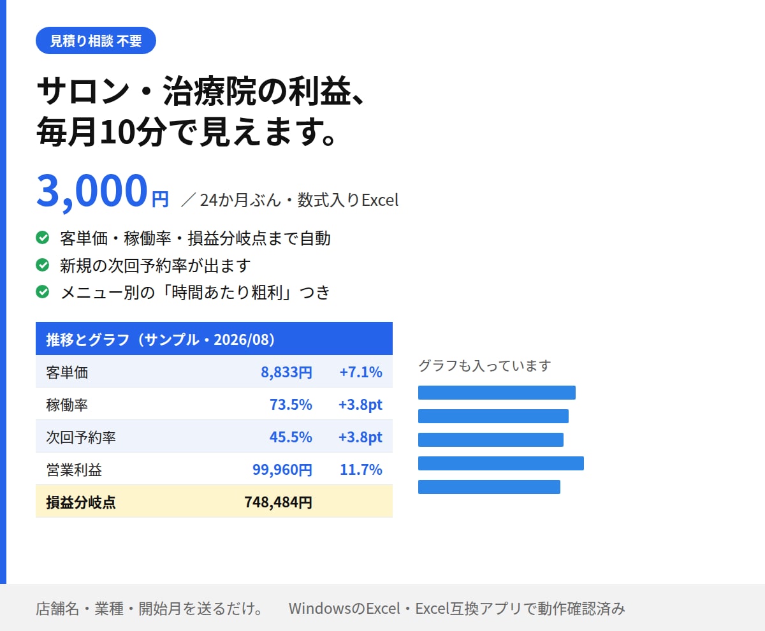Click the caption グラフも入っています
Viewport: 765px width, 631px height.
click(x=484, y=365)
